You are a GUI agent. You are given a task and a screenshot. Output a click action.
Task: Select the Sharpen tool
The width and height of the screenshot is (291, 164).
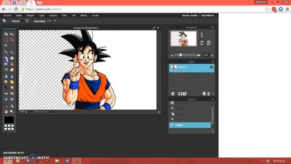[12, 76]
